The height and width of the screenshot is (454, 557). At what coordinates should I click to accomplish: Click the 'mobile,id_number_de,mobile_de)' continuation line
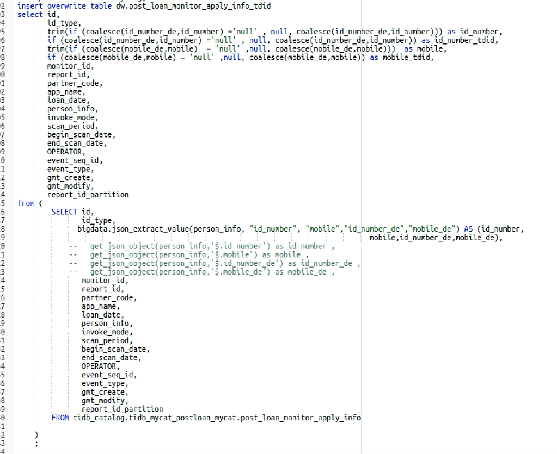tap(436, 238)
